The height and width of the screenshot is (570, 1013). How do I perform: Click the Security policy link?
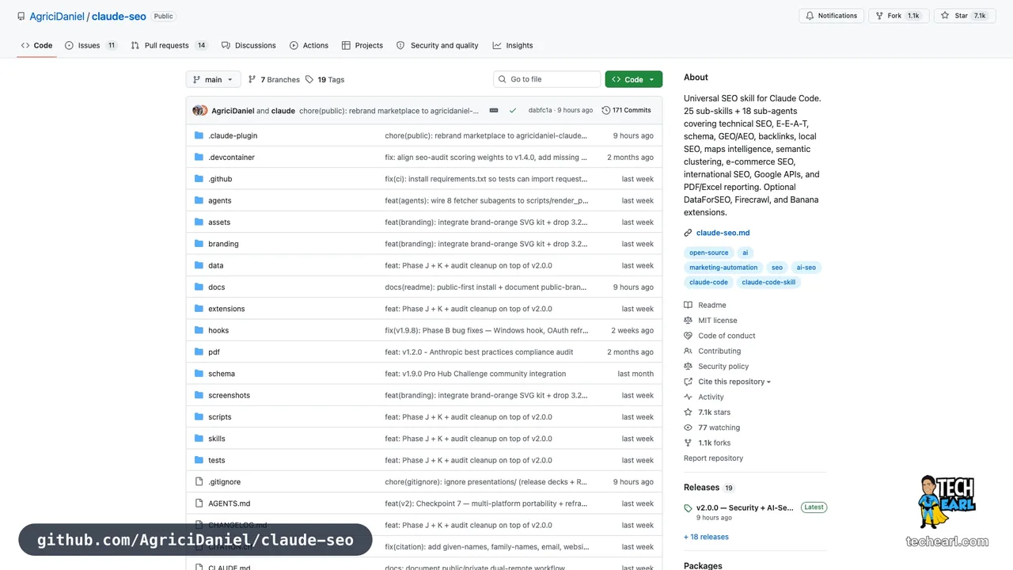pyautogui.click(x=723, y=367)
